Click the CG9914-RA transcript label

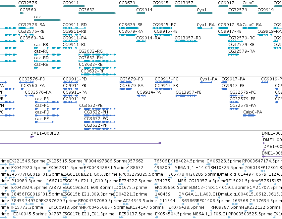coord(148,38)
